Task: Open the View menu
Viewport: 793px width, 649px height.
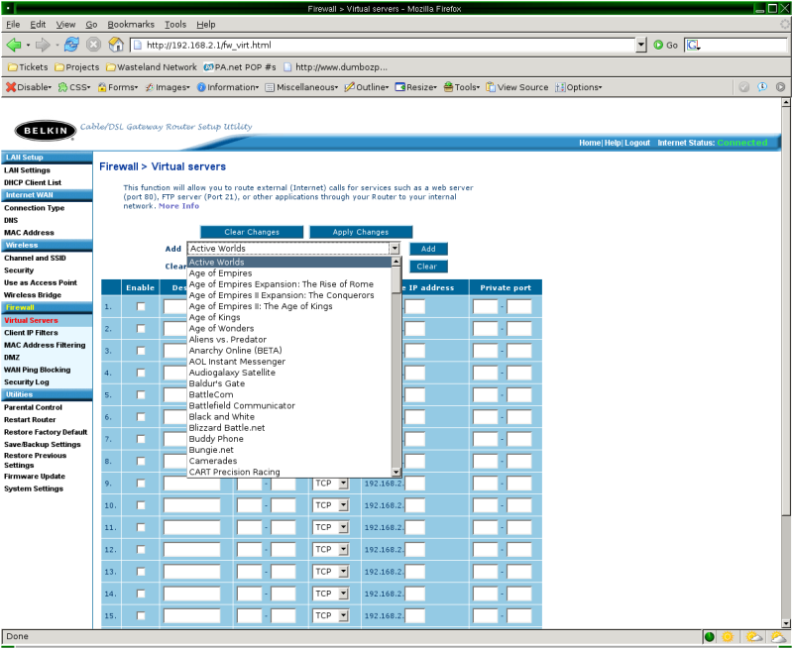Action: (65, 24)
